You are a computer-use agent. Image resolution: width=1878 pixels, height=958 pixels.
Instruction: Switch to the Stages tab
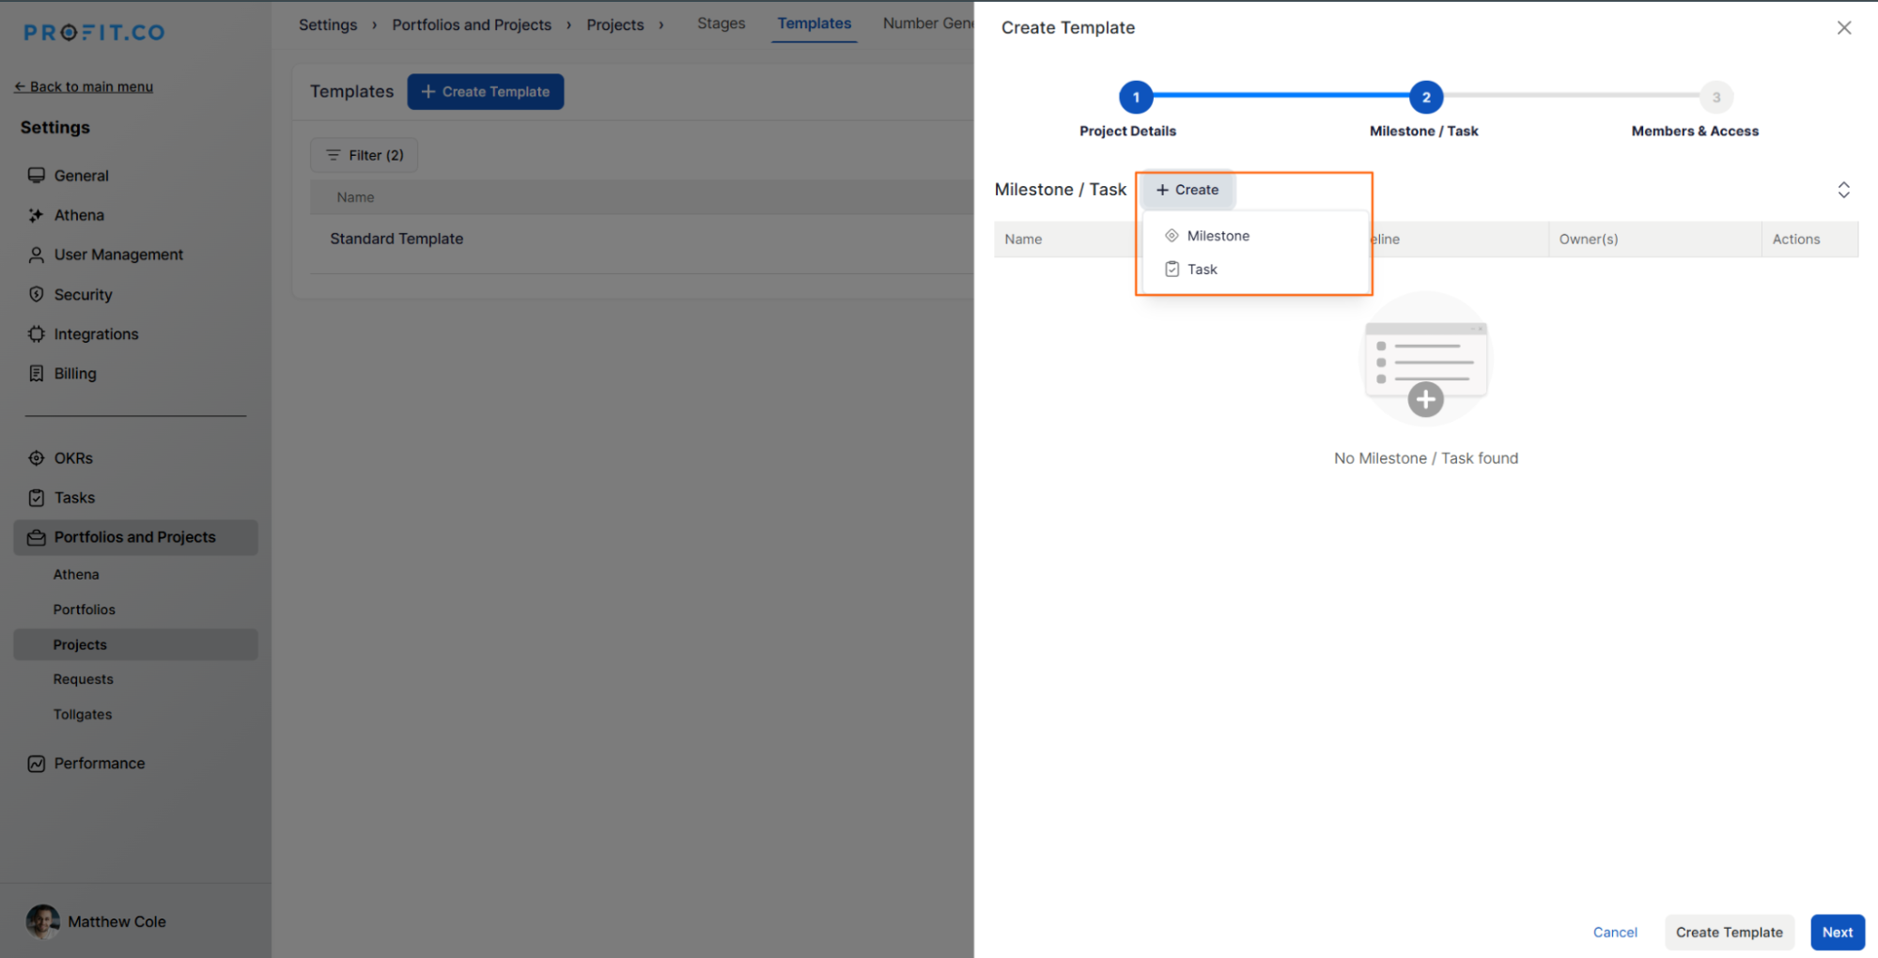tap(721, 23)
